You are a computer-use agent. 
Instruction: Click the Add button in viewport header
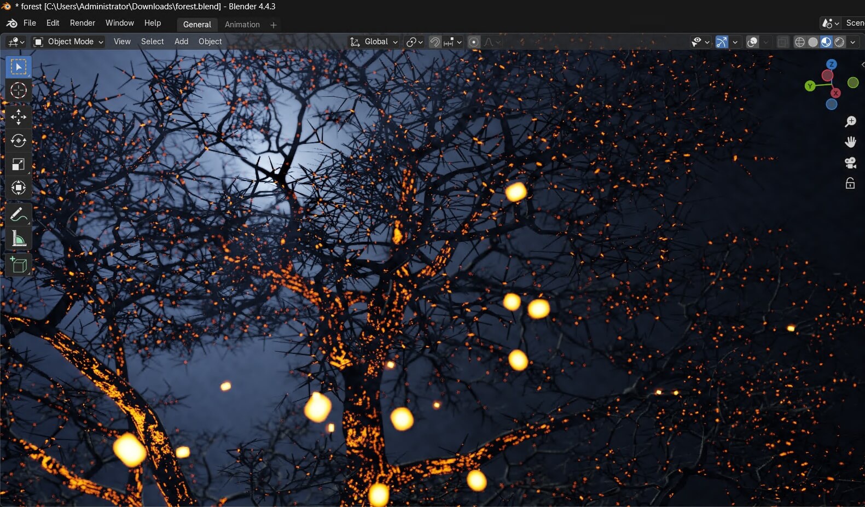click(181, 42)
